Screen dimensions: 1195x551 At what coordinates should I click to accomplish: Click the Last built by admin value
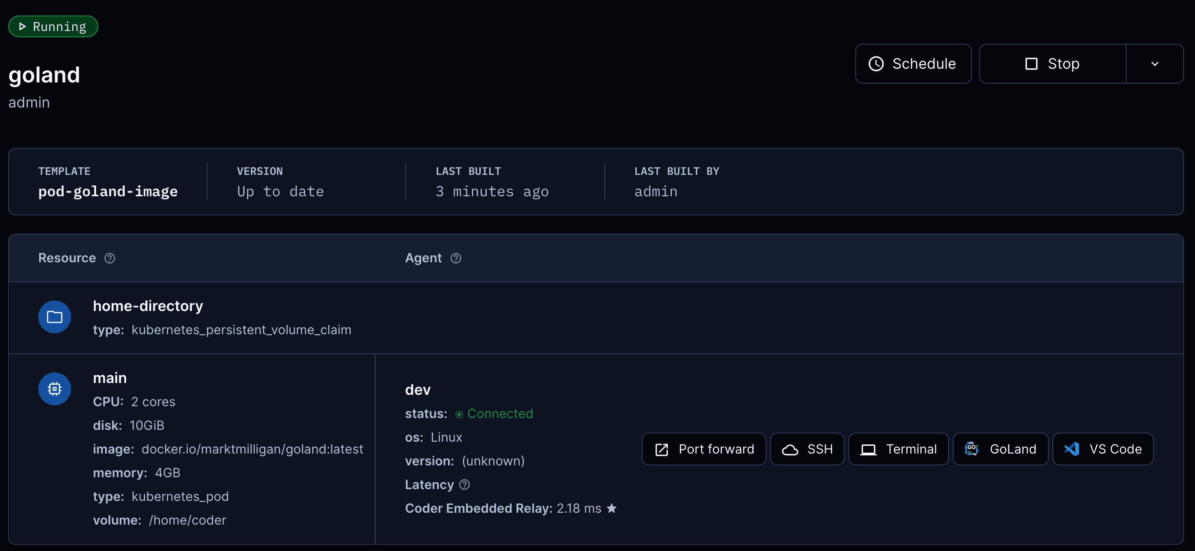[x=655, y=192]
